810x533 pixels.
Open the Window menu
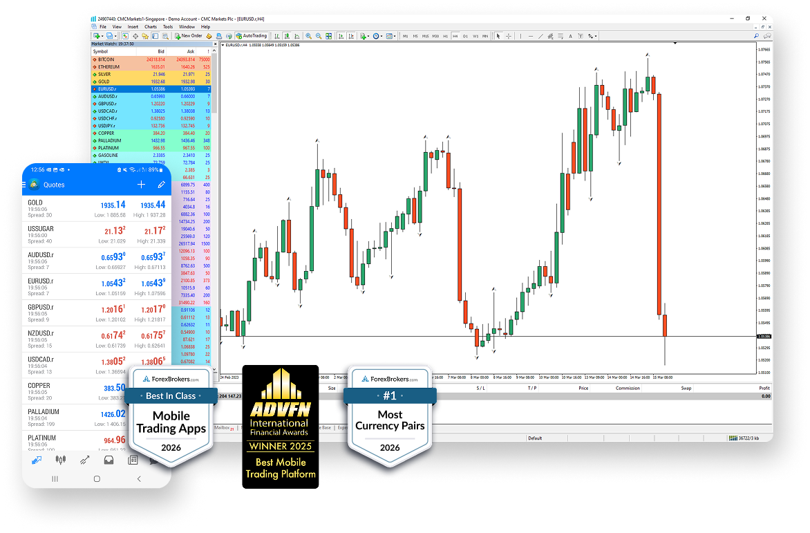pos(187,27)
